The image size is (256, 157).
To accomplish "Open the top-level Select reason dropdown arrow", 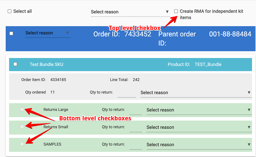I will tap(167, 11).
